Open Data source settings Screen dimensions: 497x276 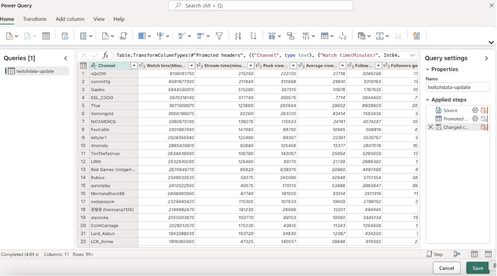65,36
